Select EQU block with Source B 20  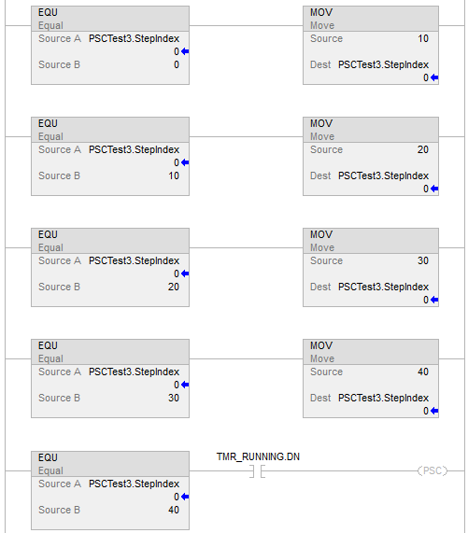tap(110, 268)
